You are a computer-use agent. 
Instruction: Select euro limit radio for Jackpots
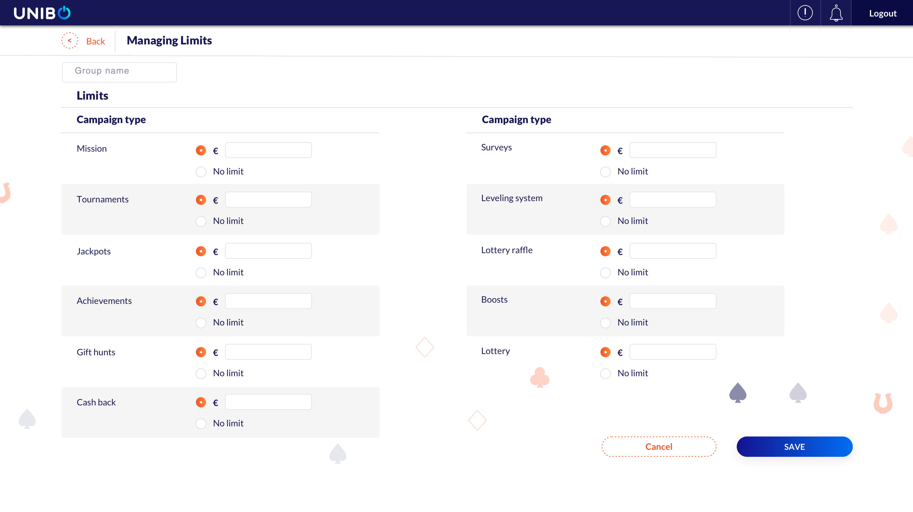coord(201,251)
